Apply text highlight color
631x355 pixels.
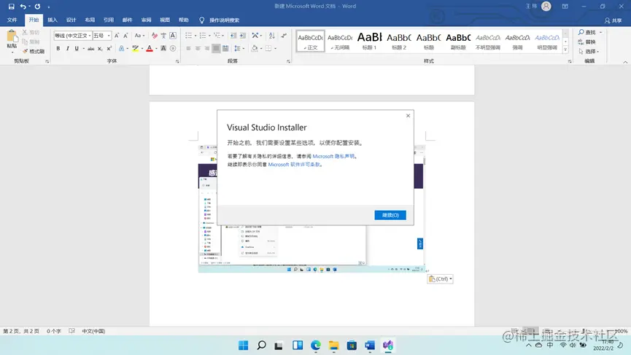[136, 49]
